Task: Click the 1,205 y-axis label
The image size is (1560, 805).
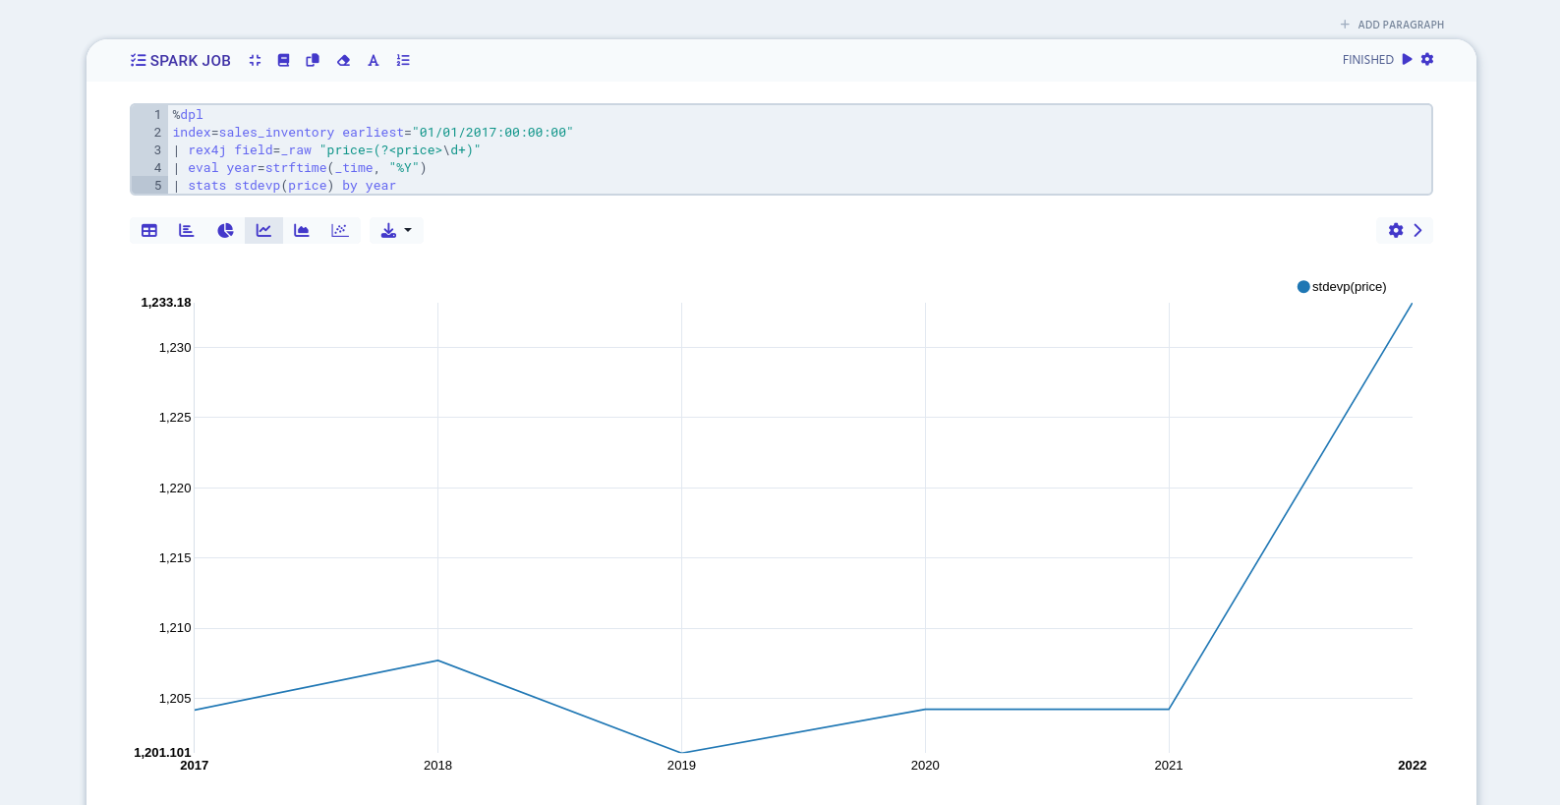Action: 175,698
